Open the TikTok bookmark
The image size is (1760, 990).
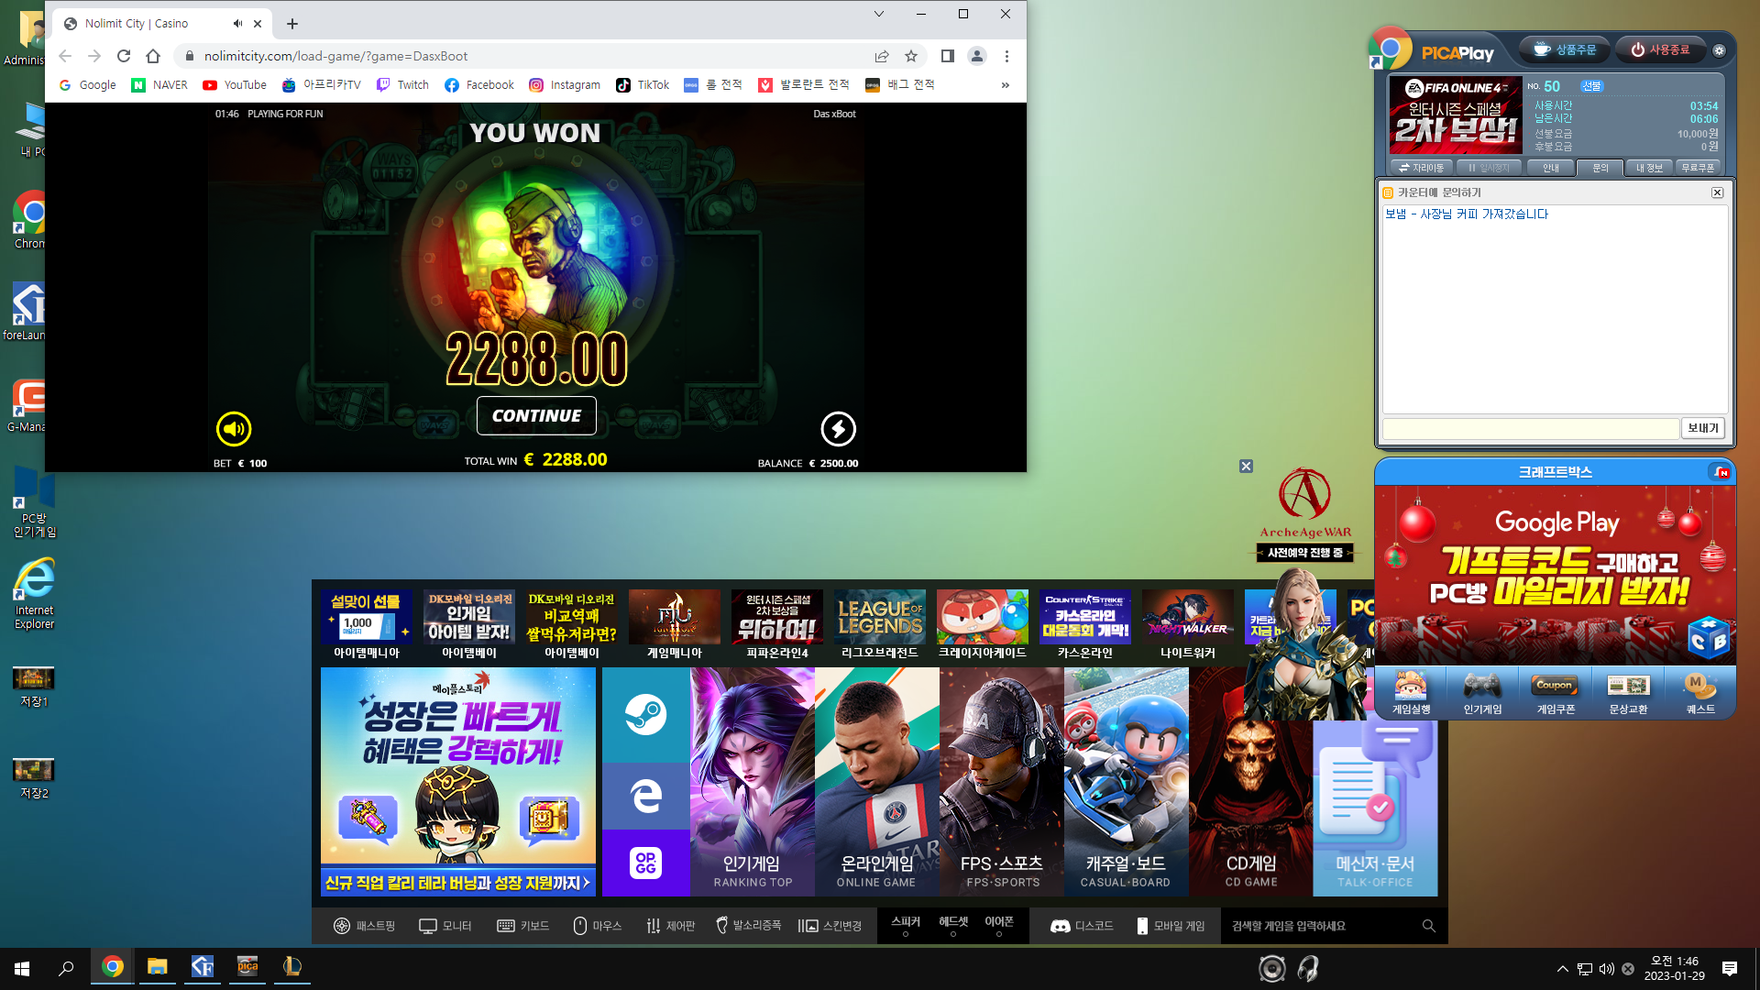pyautogui.click(x=643, y=85)
